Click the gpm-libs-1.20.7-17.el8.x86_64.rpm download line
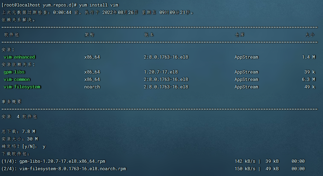The width and height of the screenshot is (323, 176). (62, 161)
